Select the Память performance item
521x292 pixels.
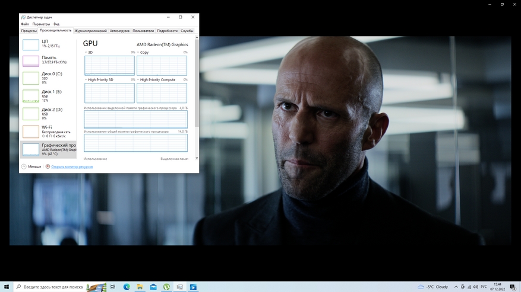pyautogui.click(x=48, y=60)
